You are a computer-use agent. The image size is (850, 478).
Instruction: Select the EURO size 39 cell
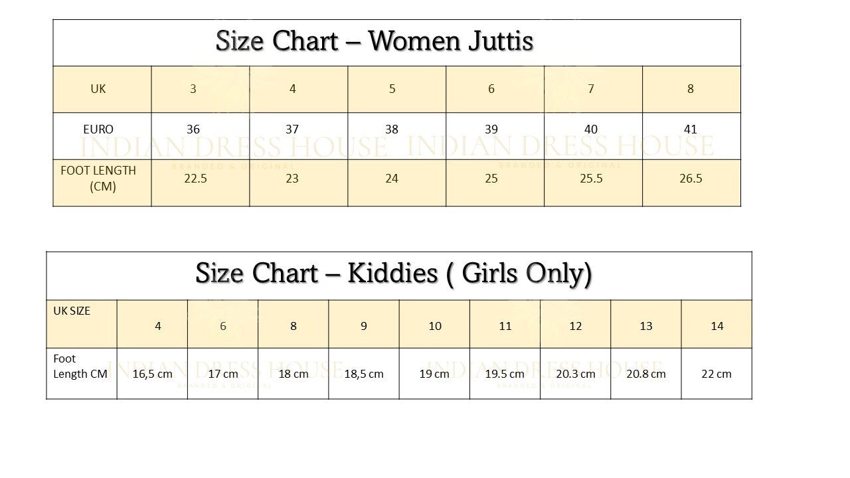tap(491, 129)
